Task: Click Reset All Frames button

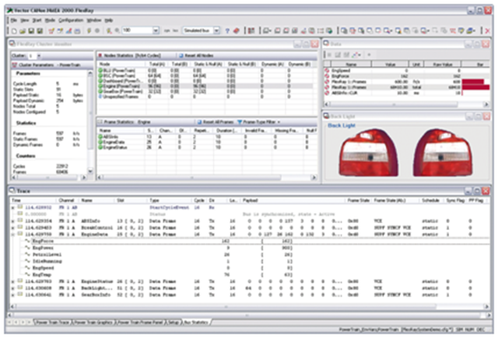Action: tap(215, 122)
